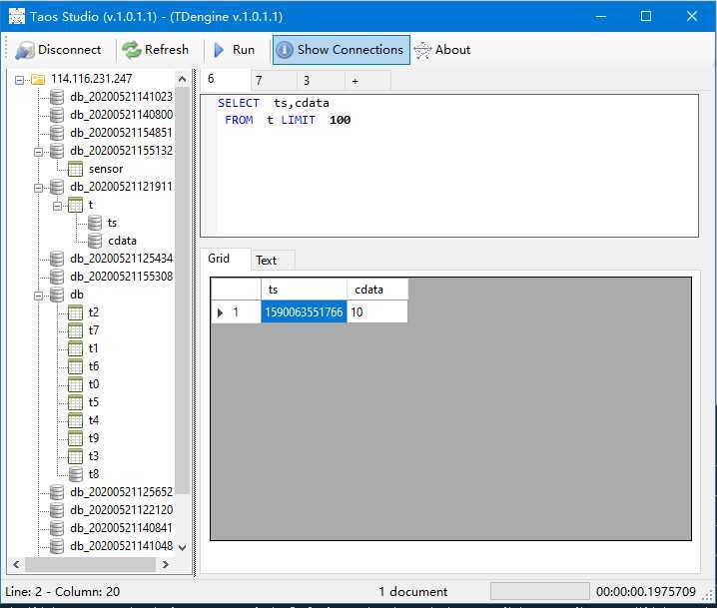Click the t5 table icon
This screenshot has width=717, height=608.
(x=75, y=402)
